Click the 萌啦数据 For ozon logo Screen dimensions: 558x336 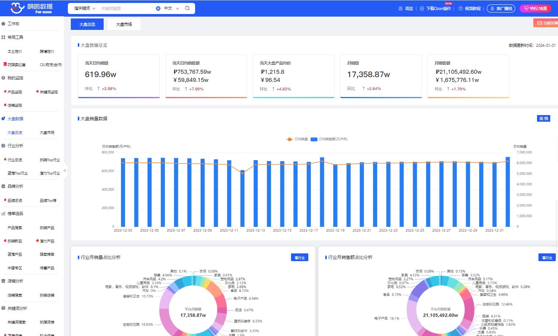point(31,8)
